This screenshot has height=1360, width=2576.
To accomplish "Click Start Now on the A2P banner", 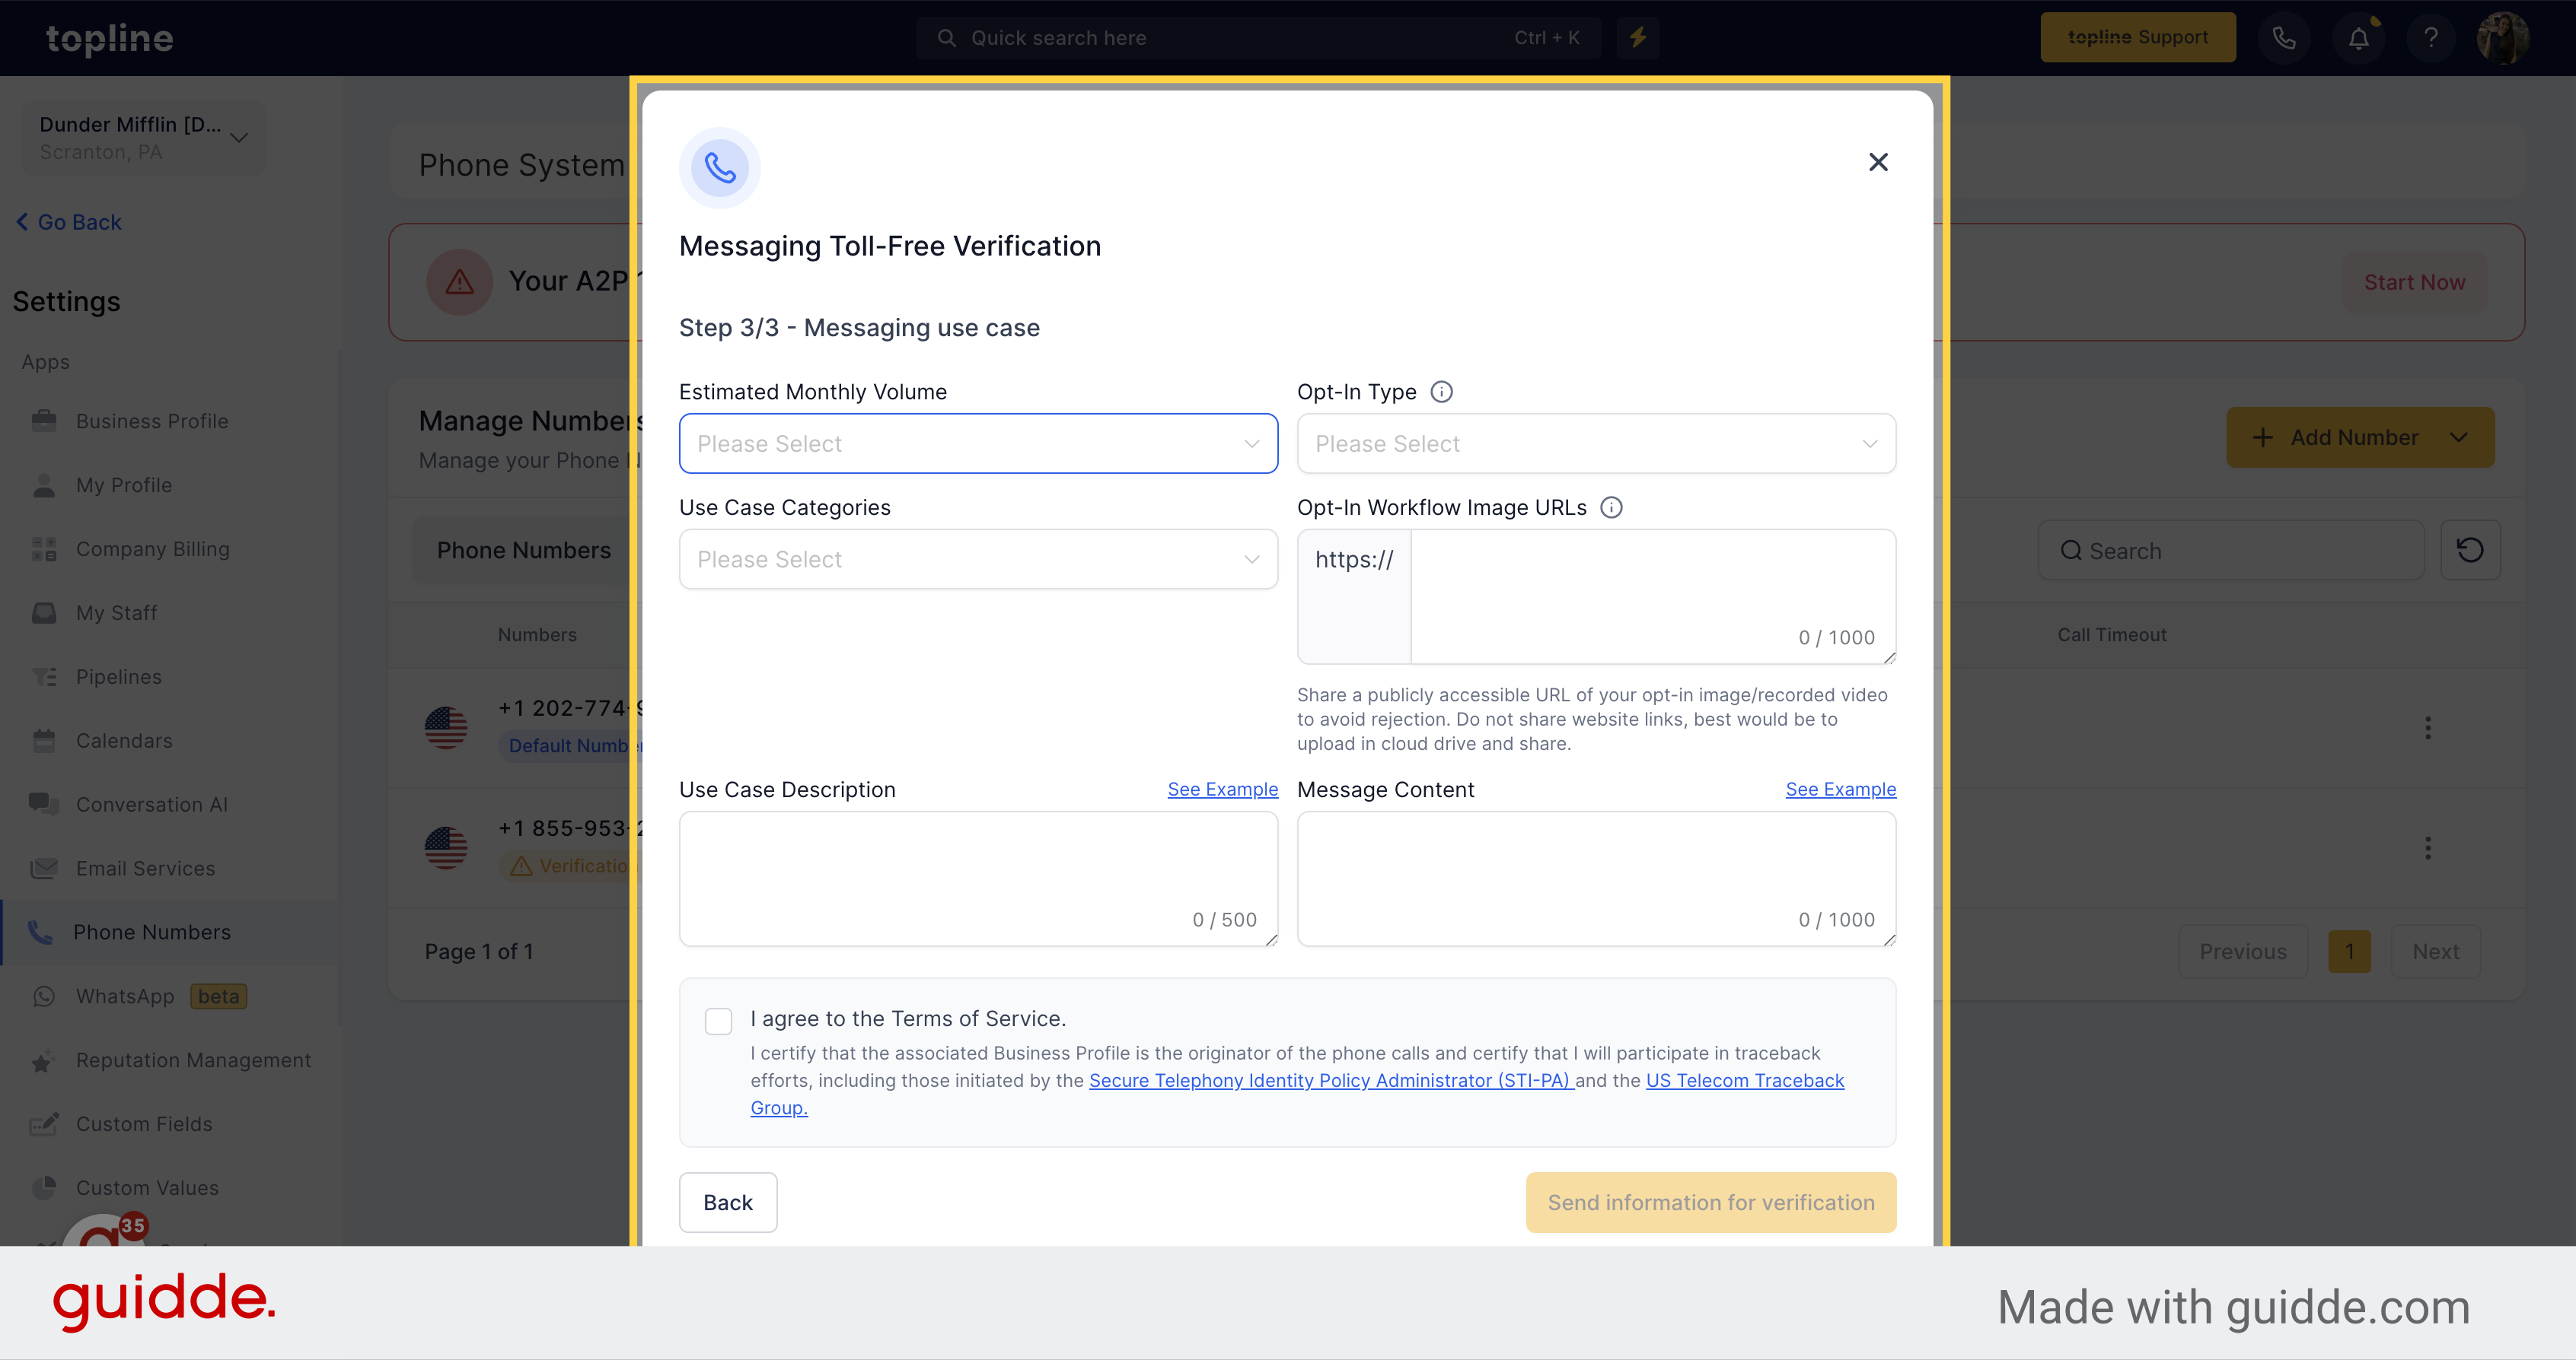I will click(2413, 283).
